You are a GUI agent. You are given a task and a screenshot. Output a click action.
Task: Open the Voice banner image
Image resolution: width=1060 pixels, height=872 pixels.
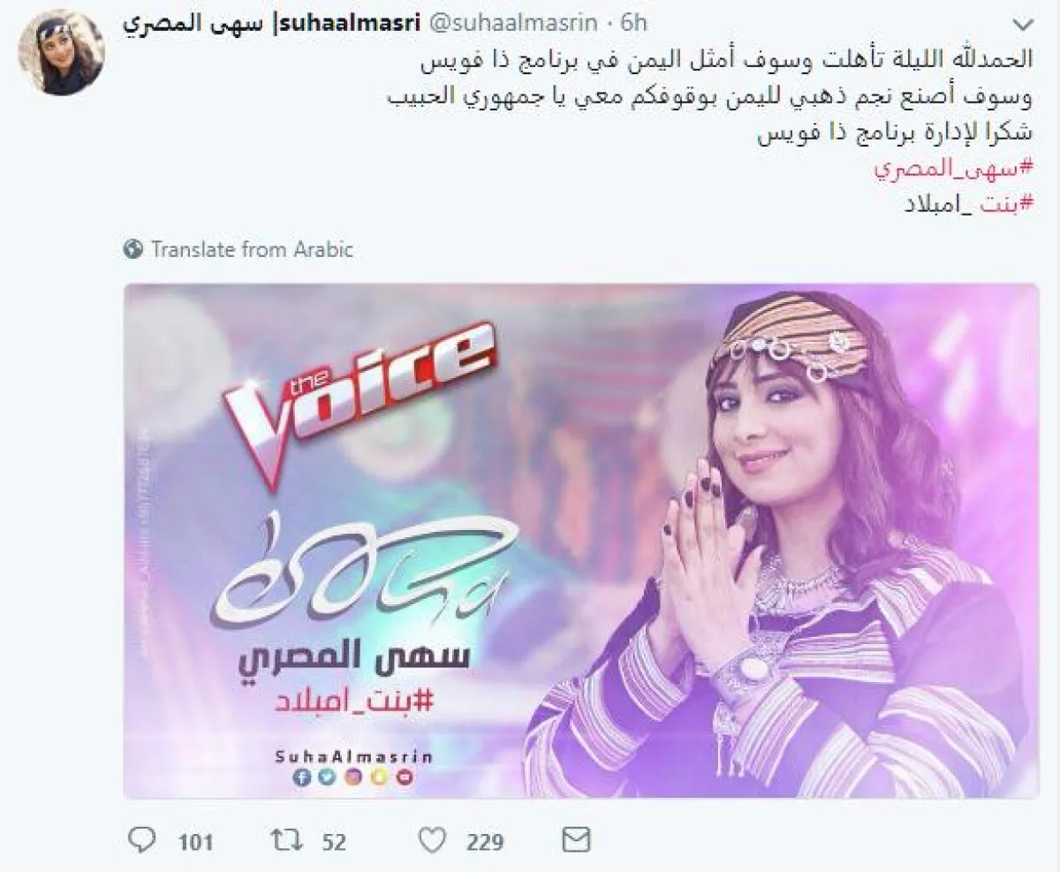581,541
